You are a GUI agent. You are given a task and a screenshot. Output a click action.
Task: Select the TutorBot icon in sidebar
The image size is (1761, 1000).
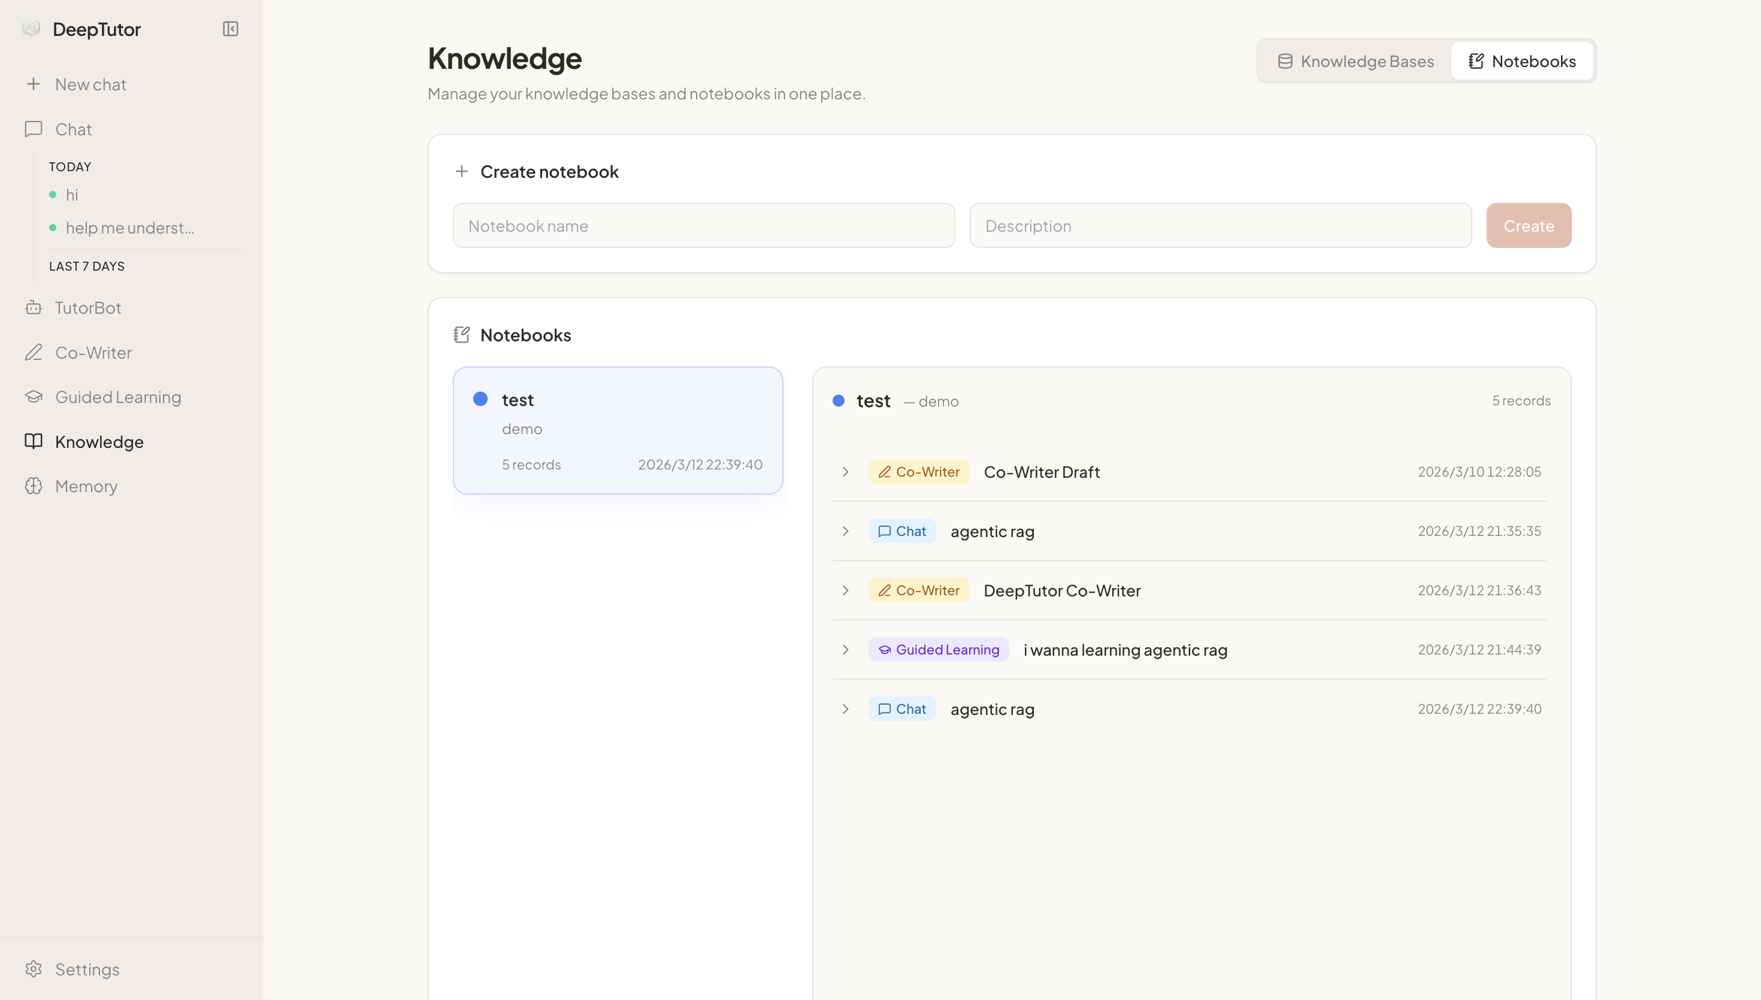coord(34,307)
